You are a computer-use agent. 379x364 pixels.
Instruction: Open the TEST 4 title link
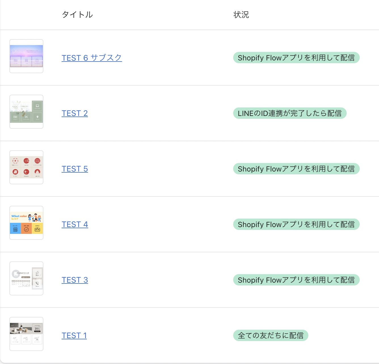[75, 225]
